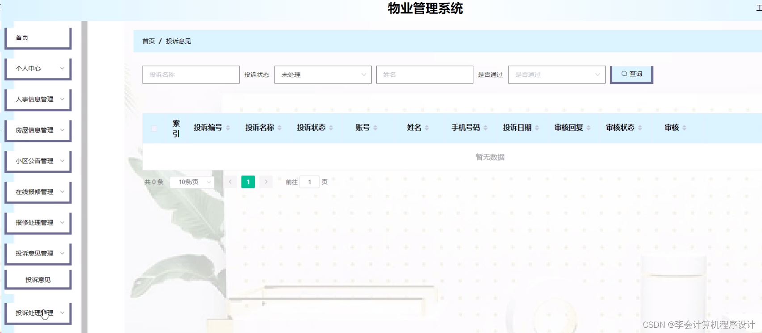Expand the 报修处理管理 sidebar menu
Screen dimensions: 762x333
click(38, 222)
